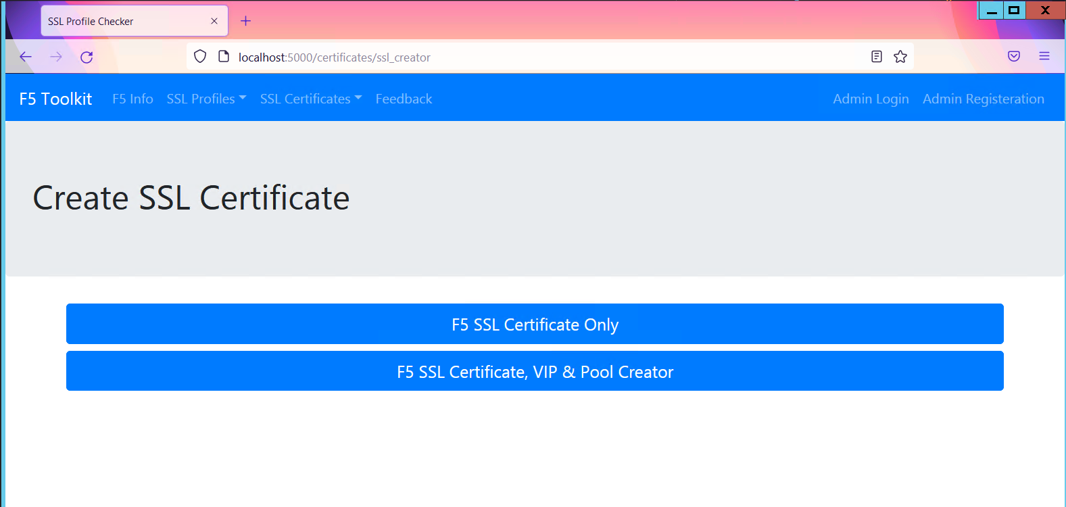Image resolution: width=1066 pixels, height=507 pixels.
Task: Click the browser back arrow
Action: 26,57
